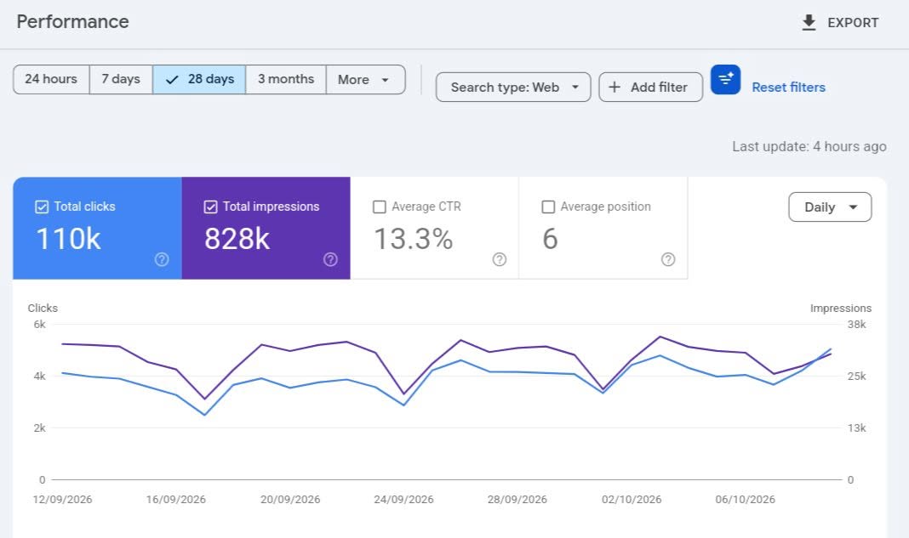
Task: Open help icon on Total impressions card
Action: point(330,259)
